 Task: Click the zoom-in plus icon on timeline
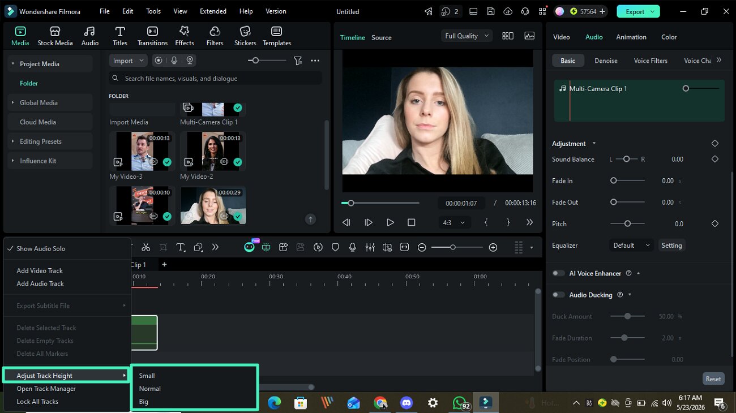coord(493,247)
